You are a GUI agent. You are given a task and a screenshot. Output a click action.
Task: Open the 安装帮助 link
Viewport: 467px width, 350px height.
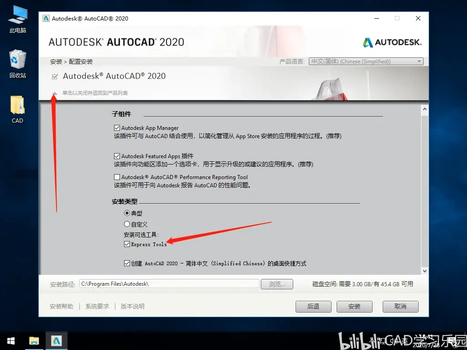(x=62, y=306)
